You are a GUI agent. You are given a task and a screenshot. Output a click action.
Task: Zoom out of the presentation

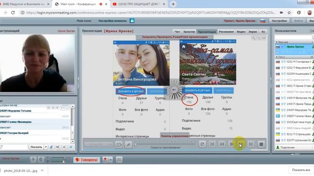[259, 38]
